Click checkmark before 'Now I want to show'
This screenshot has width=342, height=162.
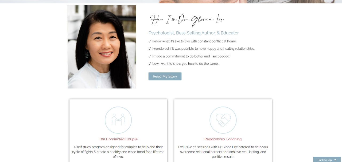(150, 64)
